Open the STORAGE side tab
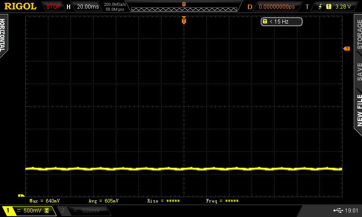Image resolution: width=362 pixels, height=217 pixels. tap(359, 34)
